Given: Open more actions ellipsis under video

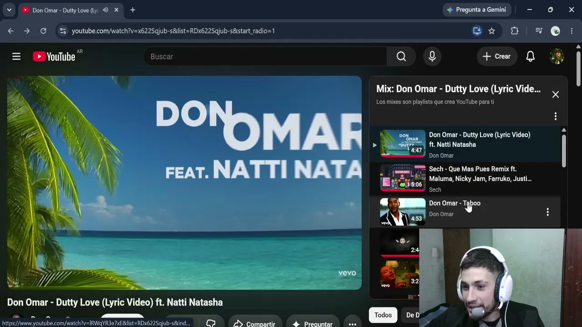Looking at the screenshot, I should 352,324.
